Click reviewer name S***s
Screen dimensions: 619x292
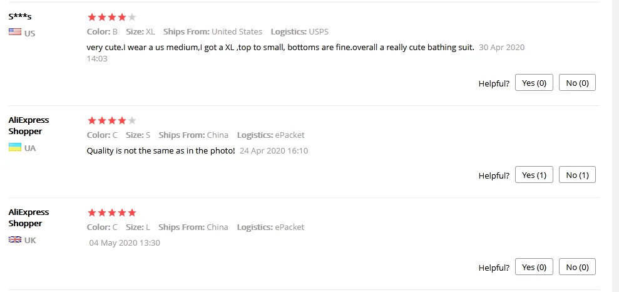[x=20, y=16]
